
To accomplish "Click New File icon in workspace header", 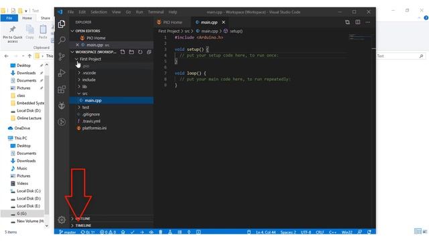I will point(123,52).
